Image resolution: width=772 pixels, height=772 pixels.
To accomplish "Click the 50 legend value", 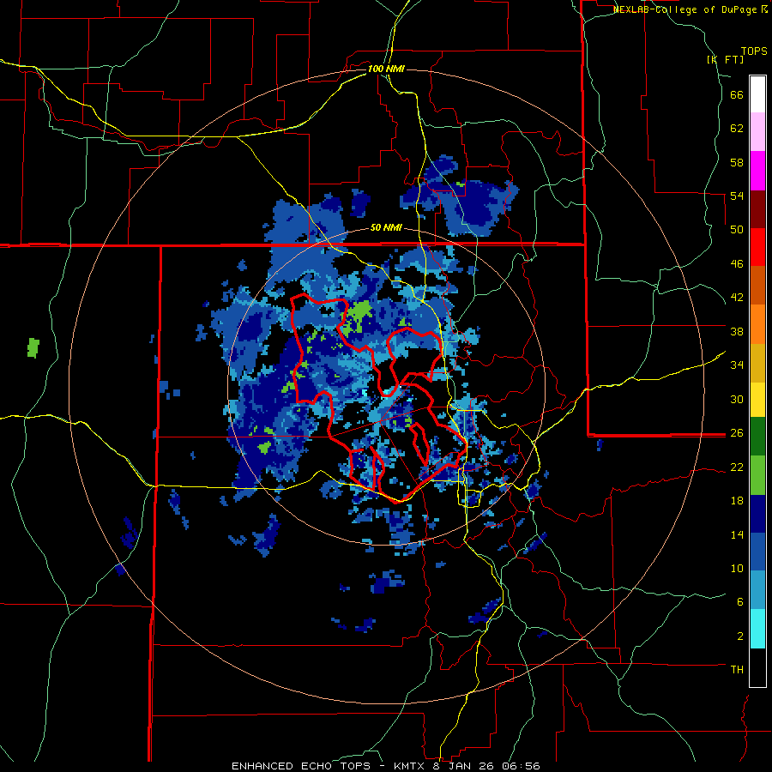I will pyautogui.click(x=737, y=230).
